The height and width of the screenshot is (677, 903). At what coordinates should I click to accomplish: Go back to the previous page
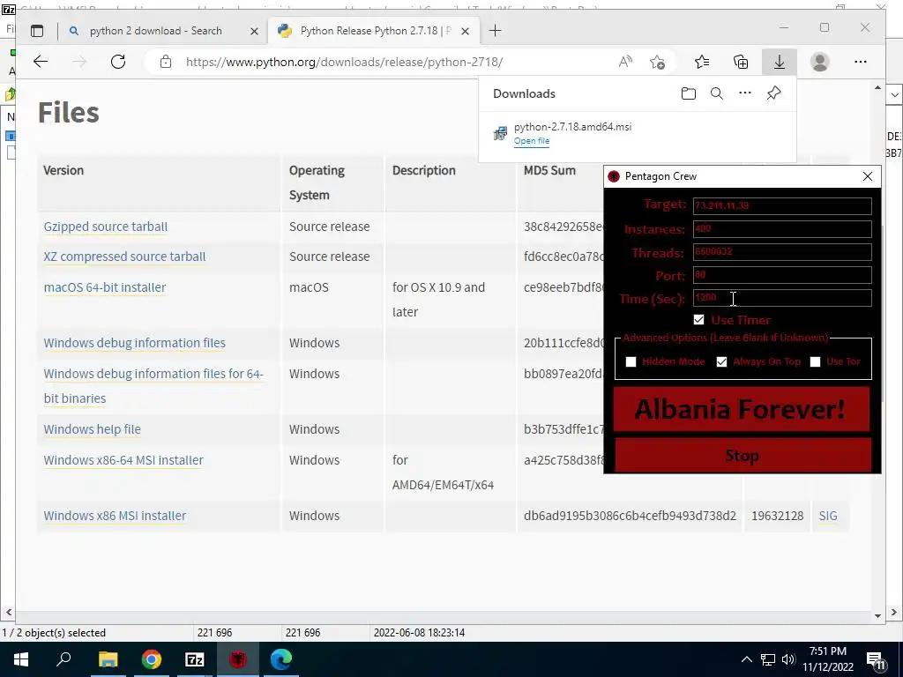tap(41, 62)
